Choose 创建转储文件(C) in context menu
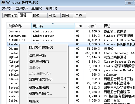Screen dimensions: 135x104 point(41,79)
